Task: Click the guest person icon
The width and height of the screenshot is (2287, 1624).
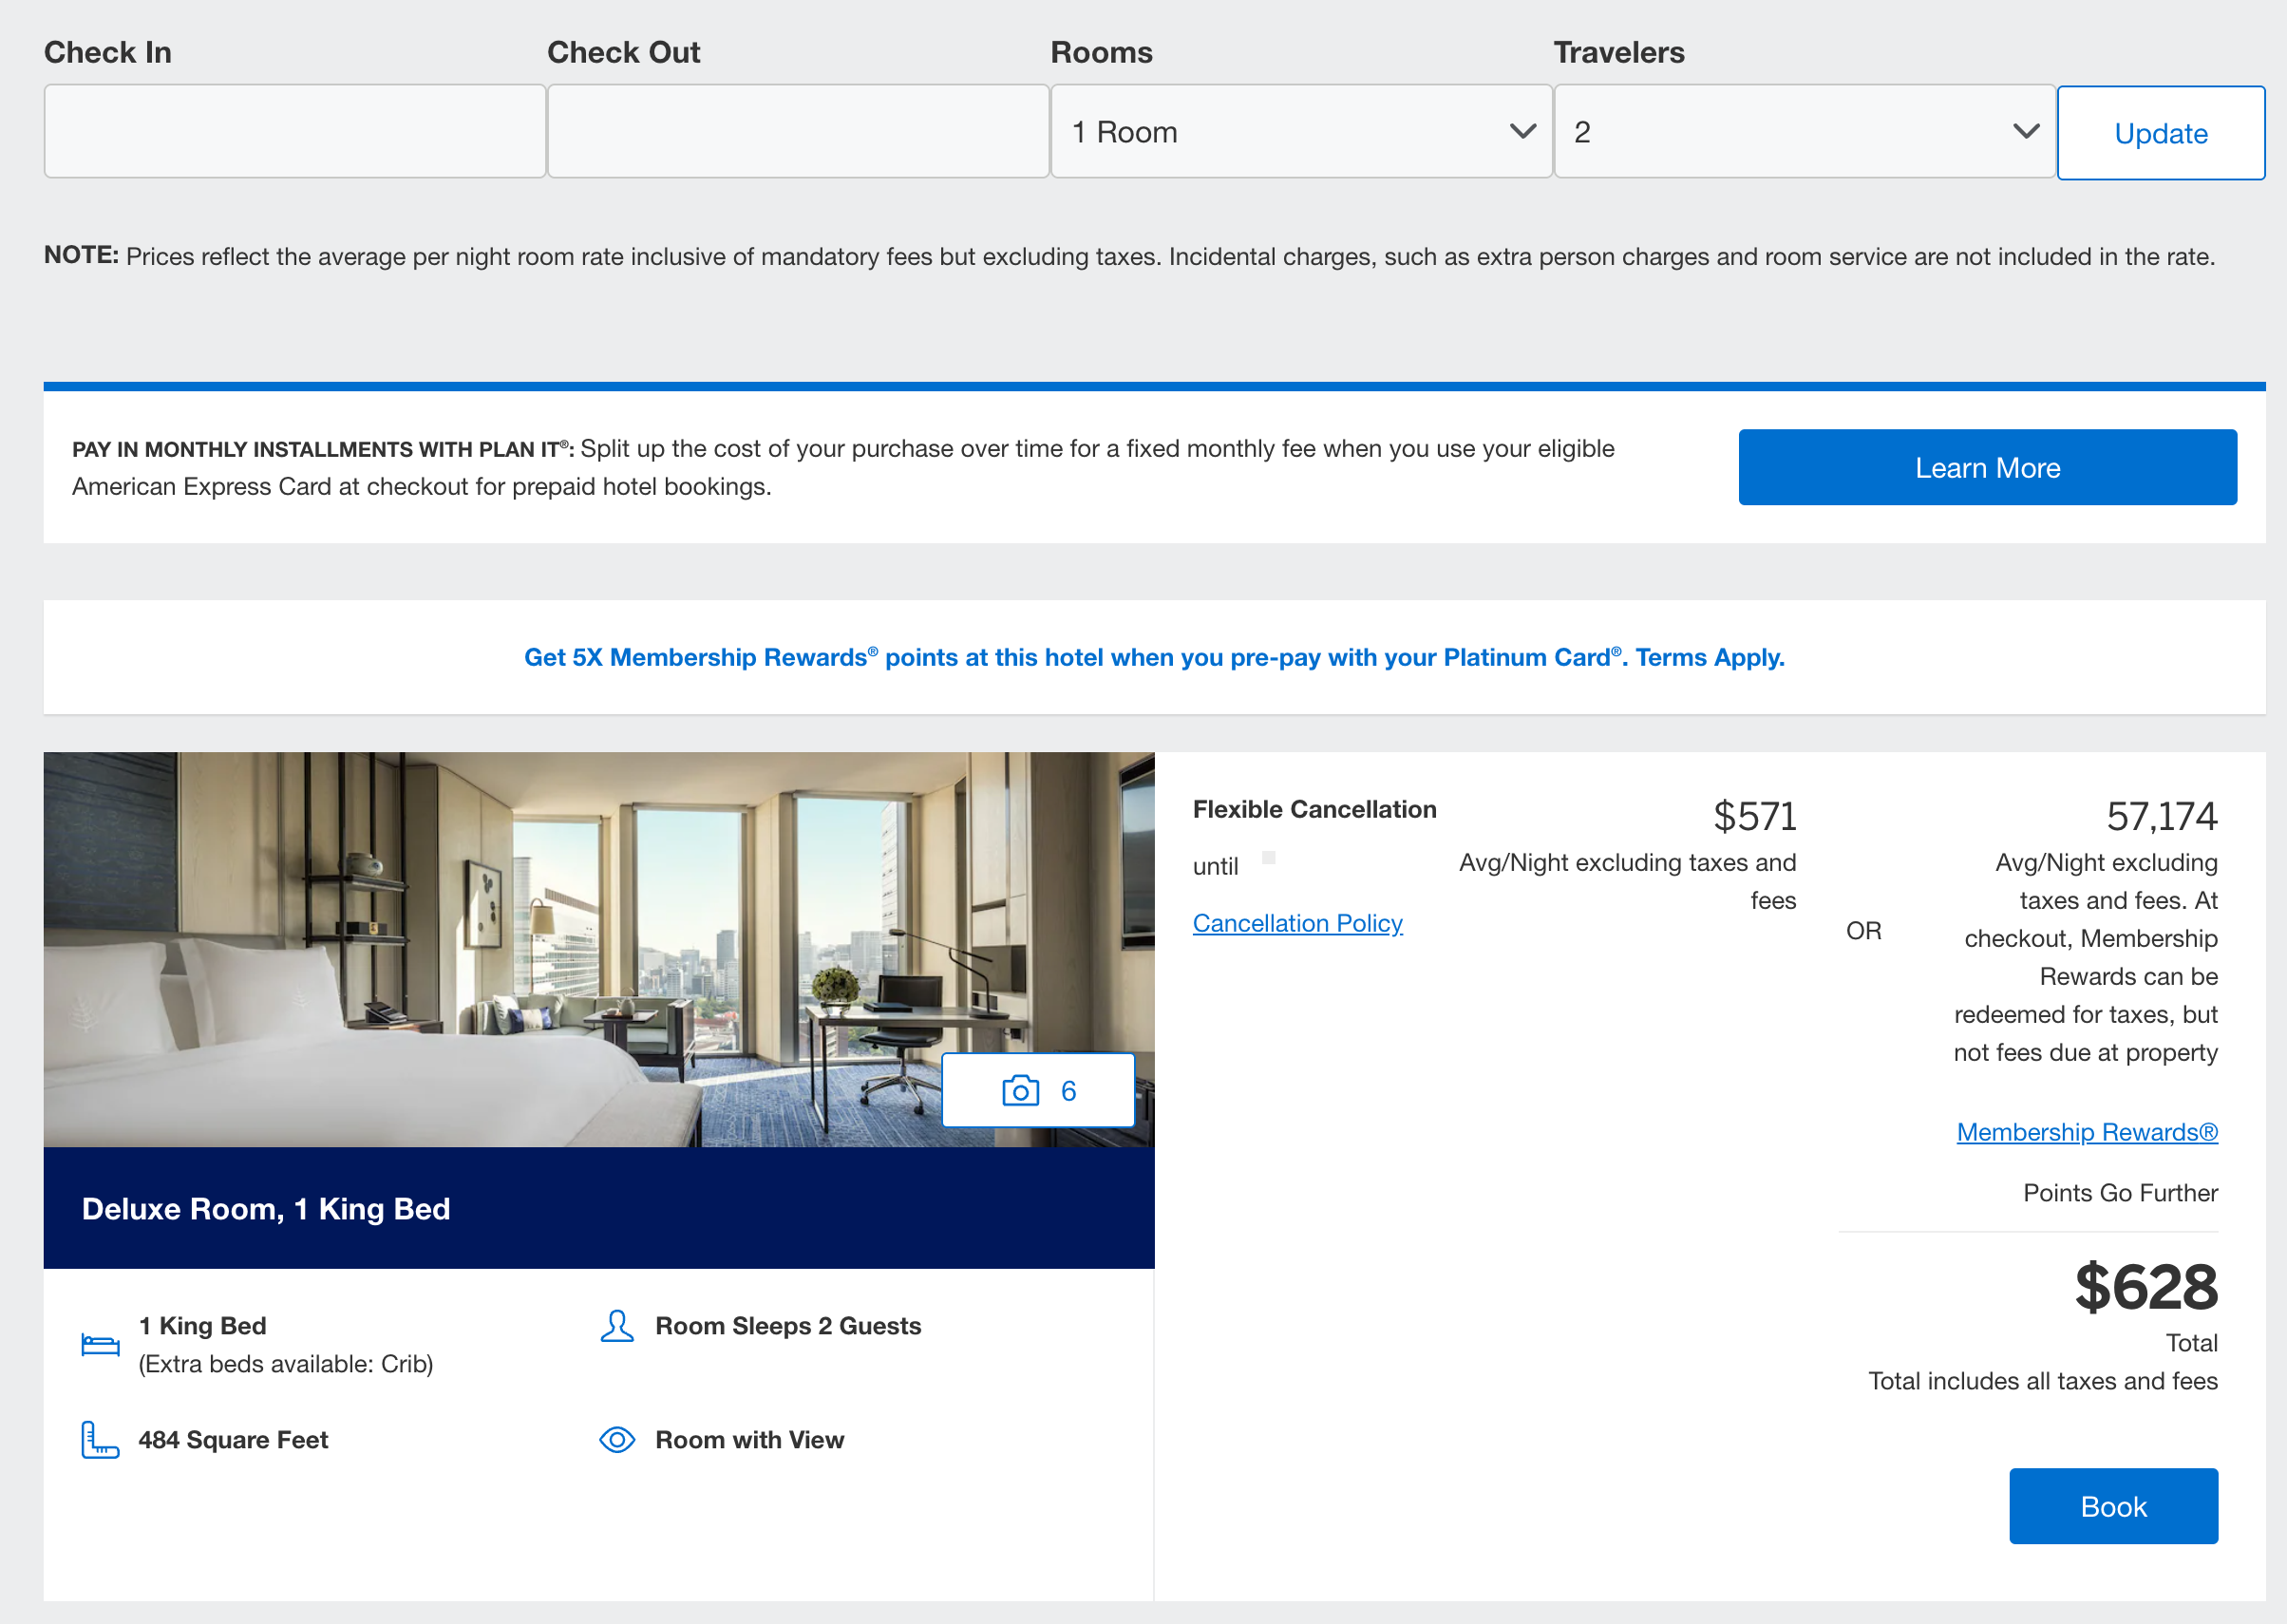Action: (617, 1326)
